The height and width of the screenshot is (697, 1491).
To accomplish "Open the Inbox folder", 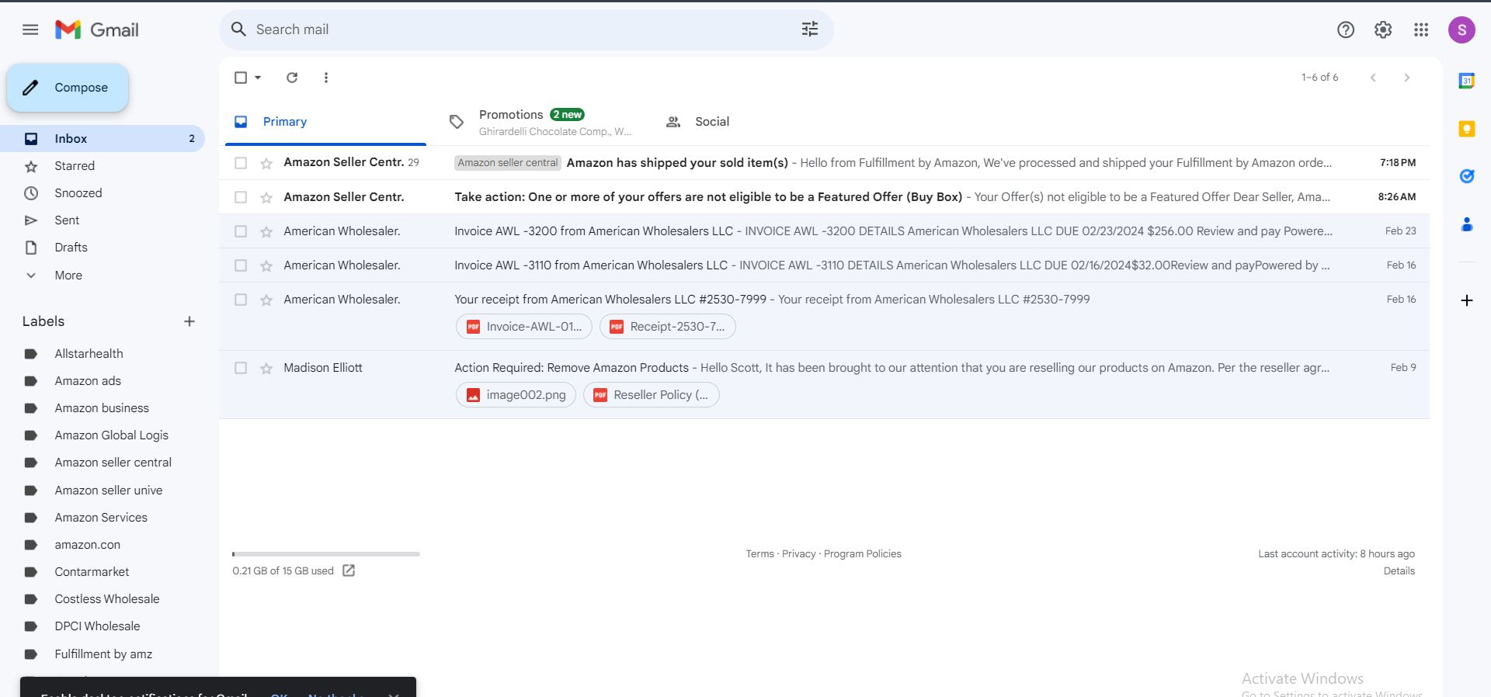I will click(103, 139).
